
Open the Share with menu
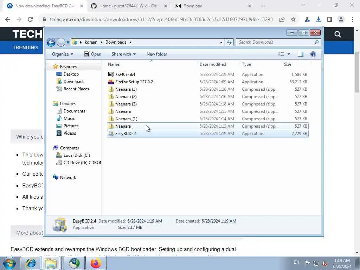(123, 54)
